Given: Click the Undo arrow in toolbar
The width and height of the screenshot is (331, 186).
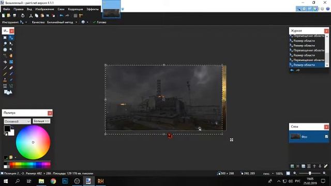Looking at the screenshot, I should pyautogui.click(x=62, y=16).
